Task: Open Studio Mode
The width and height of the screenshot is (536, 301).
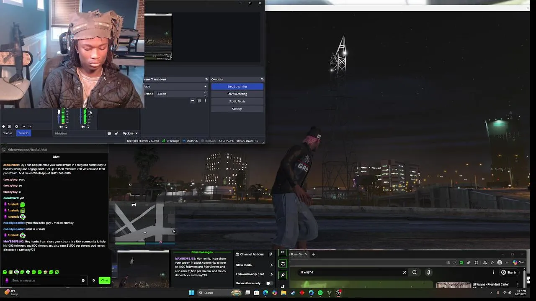Action: click(x=237, y=102)
